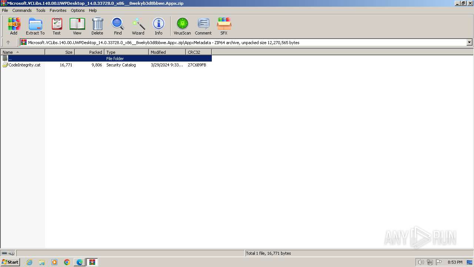Show archive Info
Viewport: 474px width, 267px height.
pyautogui.click(x=158, y=26)
